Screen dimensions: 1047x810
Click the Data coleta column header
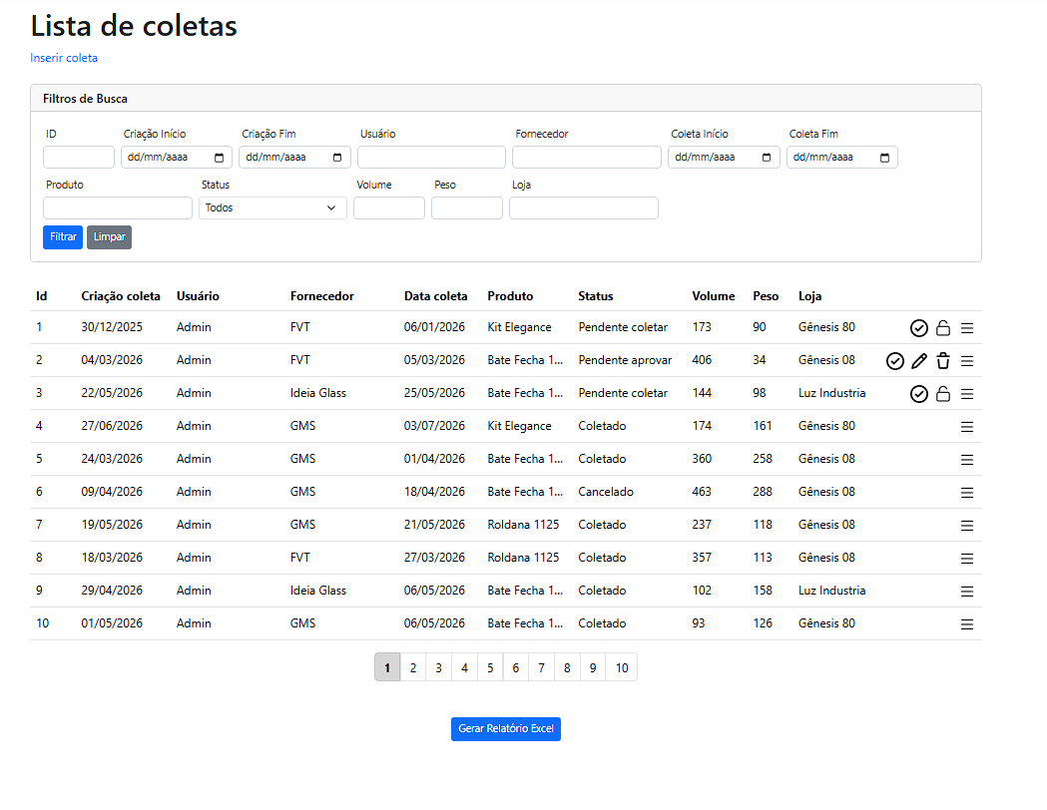435,296
